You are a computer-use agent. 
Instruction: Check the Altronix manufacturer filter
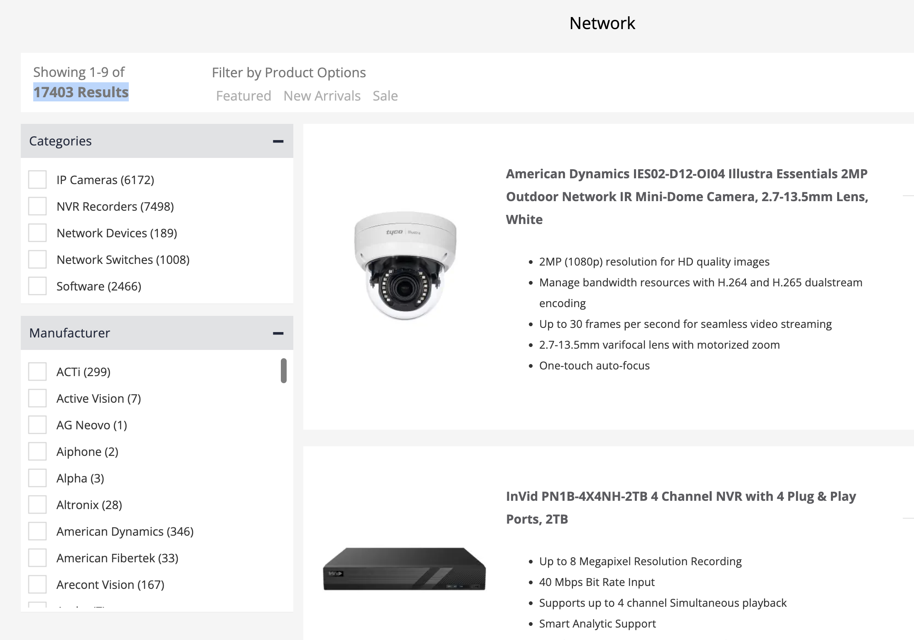point(37,505)
